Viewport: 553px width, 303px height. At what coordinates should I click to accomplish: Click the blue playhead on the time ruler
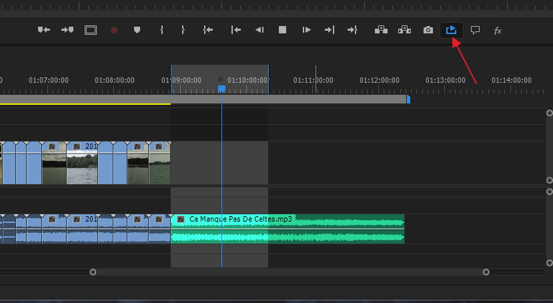tap(221, 88)
